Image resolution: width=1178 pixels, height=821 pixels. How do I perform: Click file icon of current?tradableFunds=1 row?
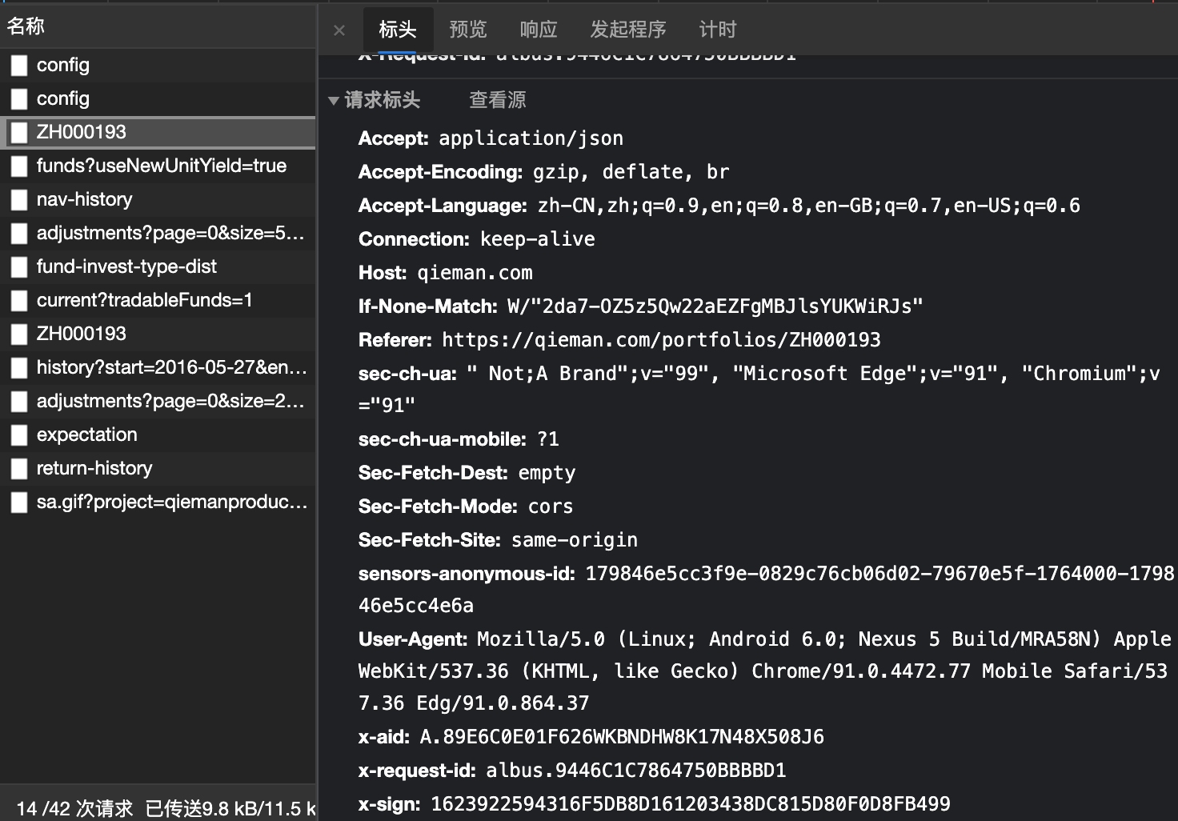click(19, 300)
